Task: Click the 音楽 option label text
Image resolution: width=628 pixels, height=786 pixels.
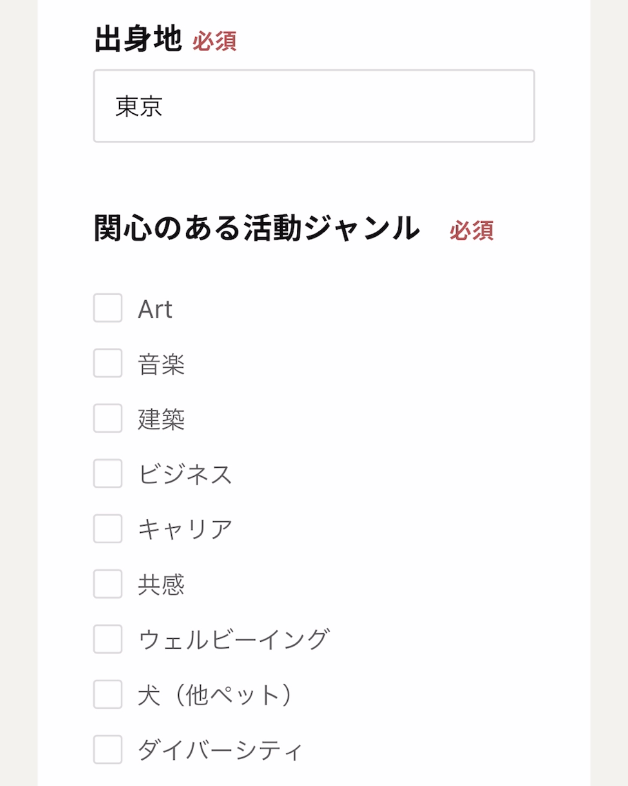Action: [x=161, y=365]
